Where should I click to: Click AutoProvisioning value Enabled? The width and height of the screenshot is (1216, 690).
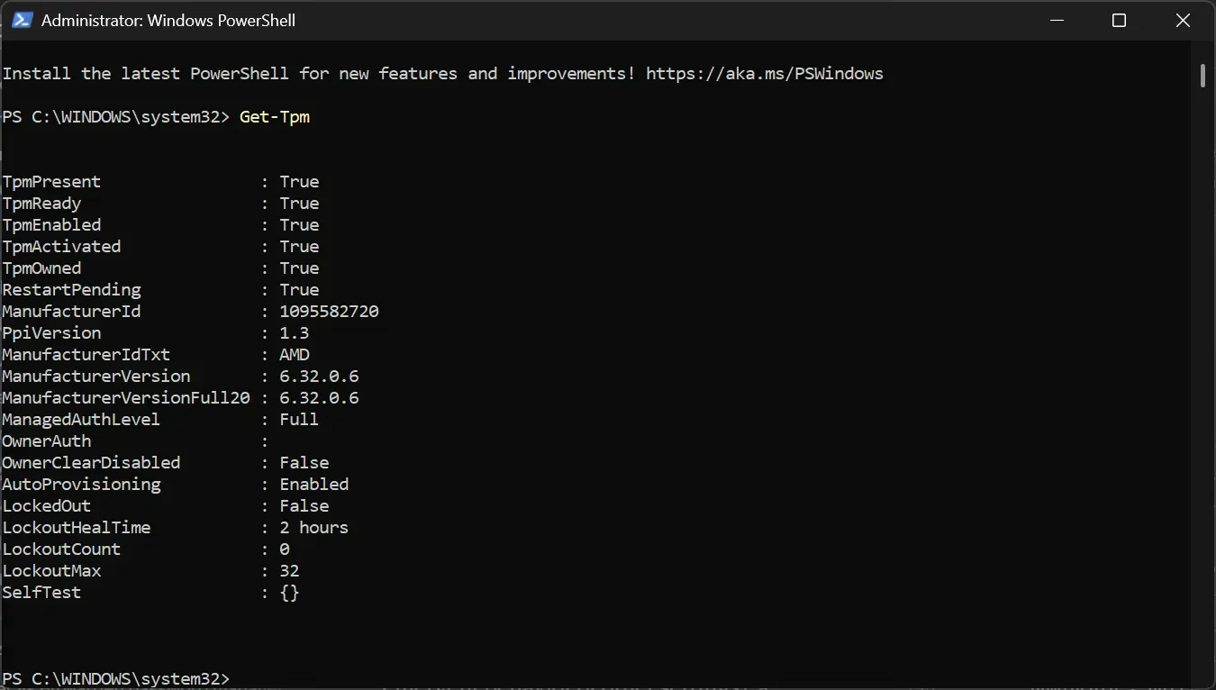click(314, 485)
